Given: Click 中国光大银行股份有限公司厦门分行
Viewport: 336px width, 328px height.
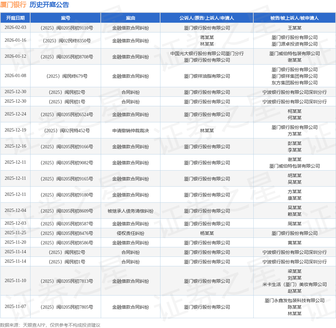Looking at the screenshot, I should click(207, 53).
